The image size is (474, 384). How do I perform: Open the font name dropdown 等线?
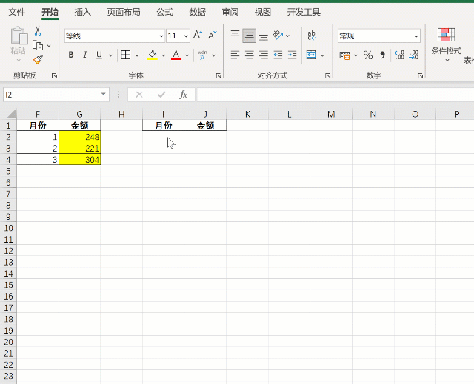coord(161,36)
